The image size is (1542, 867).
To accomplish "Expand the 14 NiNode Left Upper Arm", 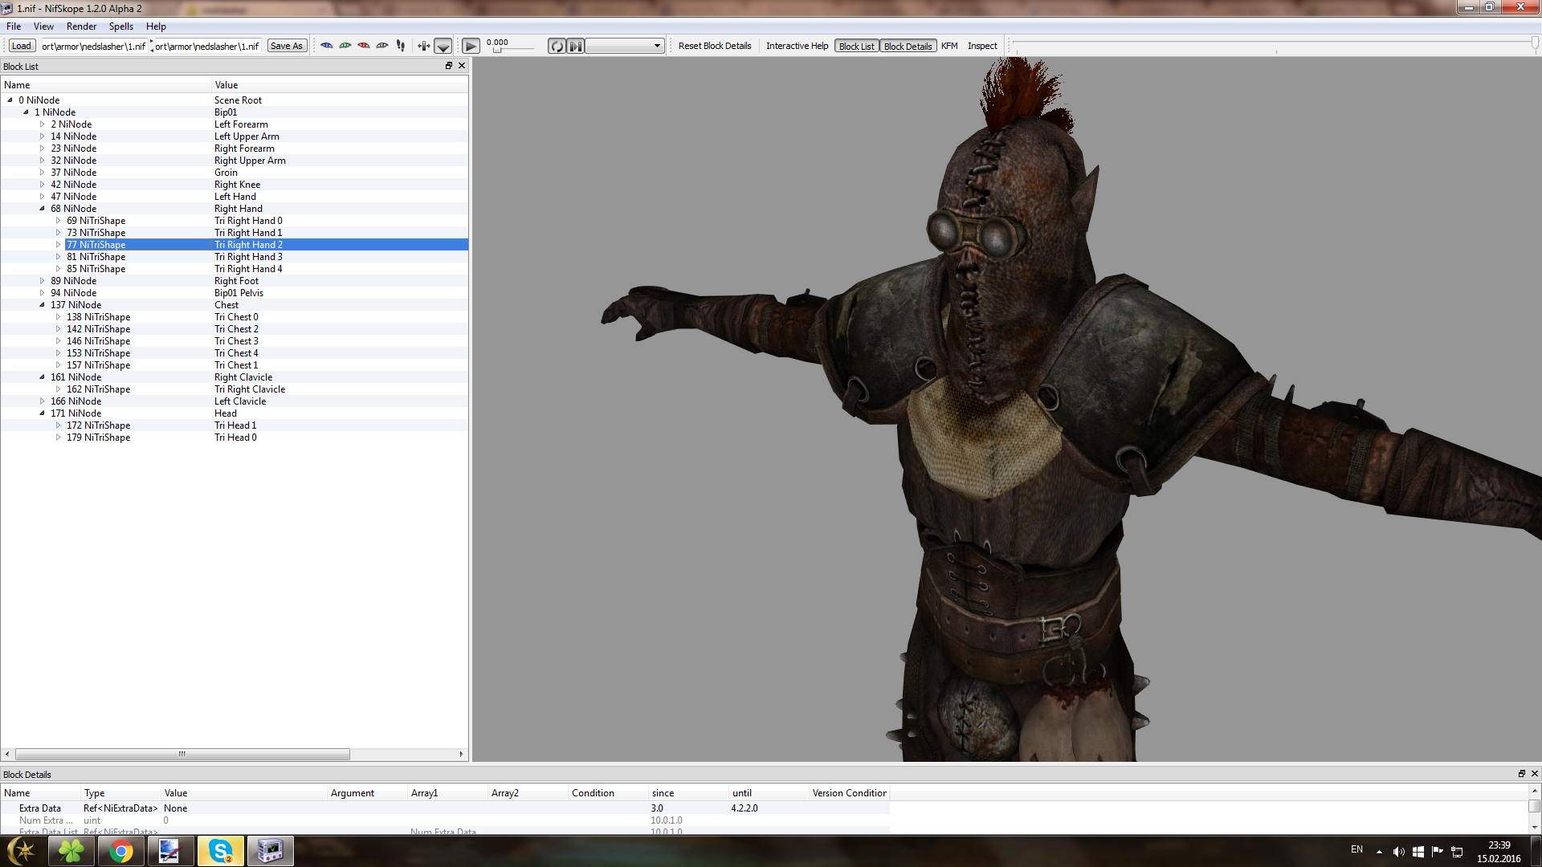I will click(42, 136).
